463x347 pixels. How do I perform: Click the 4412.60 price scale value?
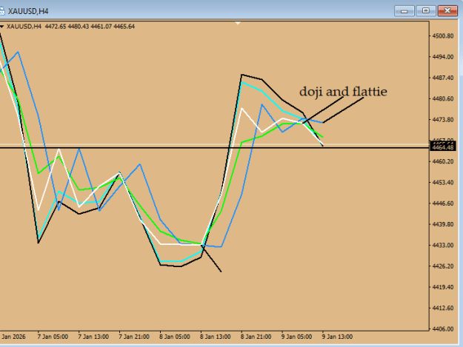point(443,308)
